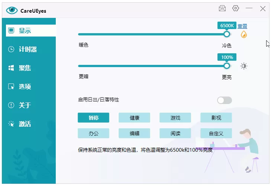Viewport: 271px width, 186px height.
Task: Click the clock icon beside 计时器
Action: click(11, 49)
